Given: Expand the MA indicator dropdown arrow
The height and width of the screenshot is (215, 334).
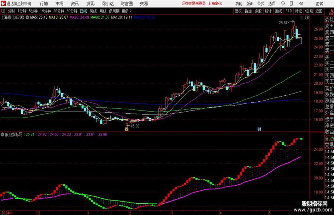Looking at the screenshot, I should (x=27, y=17).
